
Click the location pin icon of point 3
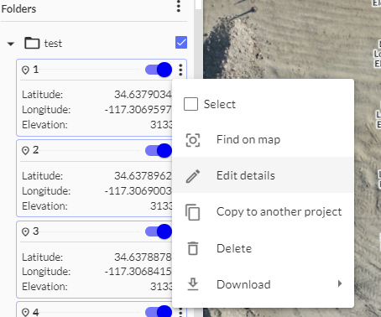point(25,231)
